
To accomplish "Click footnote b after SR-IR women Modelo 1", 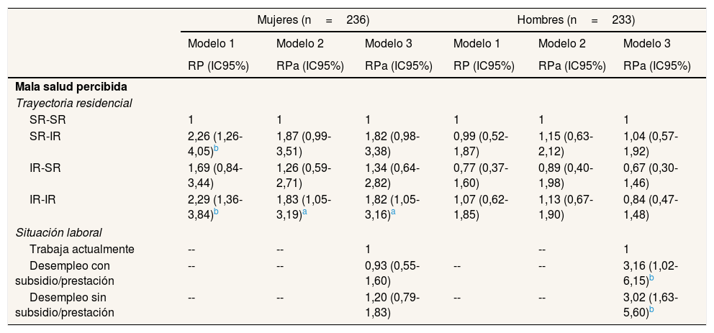I will point(216,149).
